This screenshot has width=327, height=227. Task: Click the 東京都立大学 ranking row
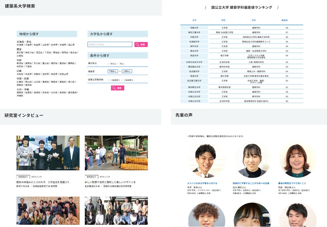click(x=242, y=87)
